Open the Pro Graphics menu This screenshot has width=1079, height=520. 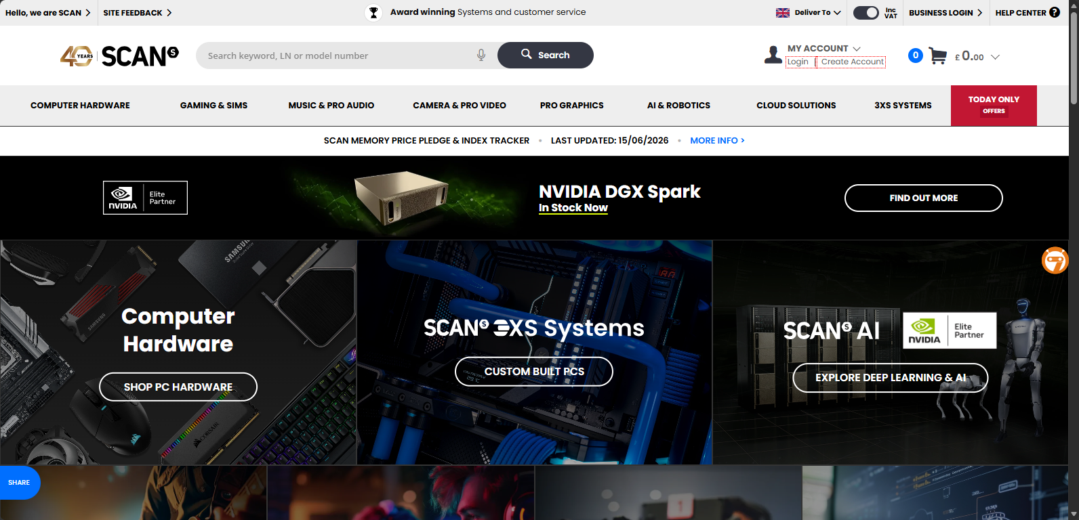(x=571, y=106)
